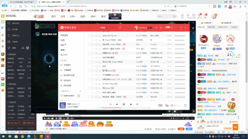
Task: Open the account dropdown arrow beside username
Action: point(153,28)
